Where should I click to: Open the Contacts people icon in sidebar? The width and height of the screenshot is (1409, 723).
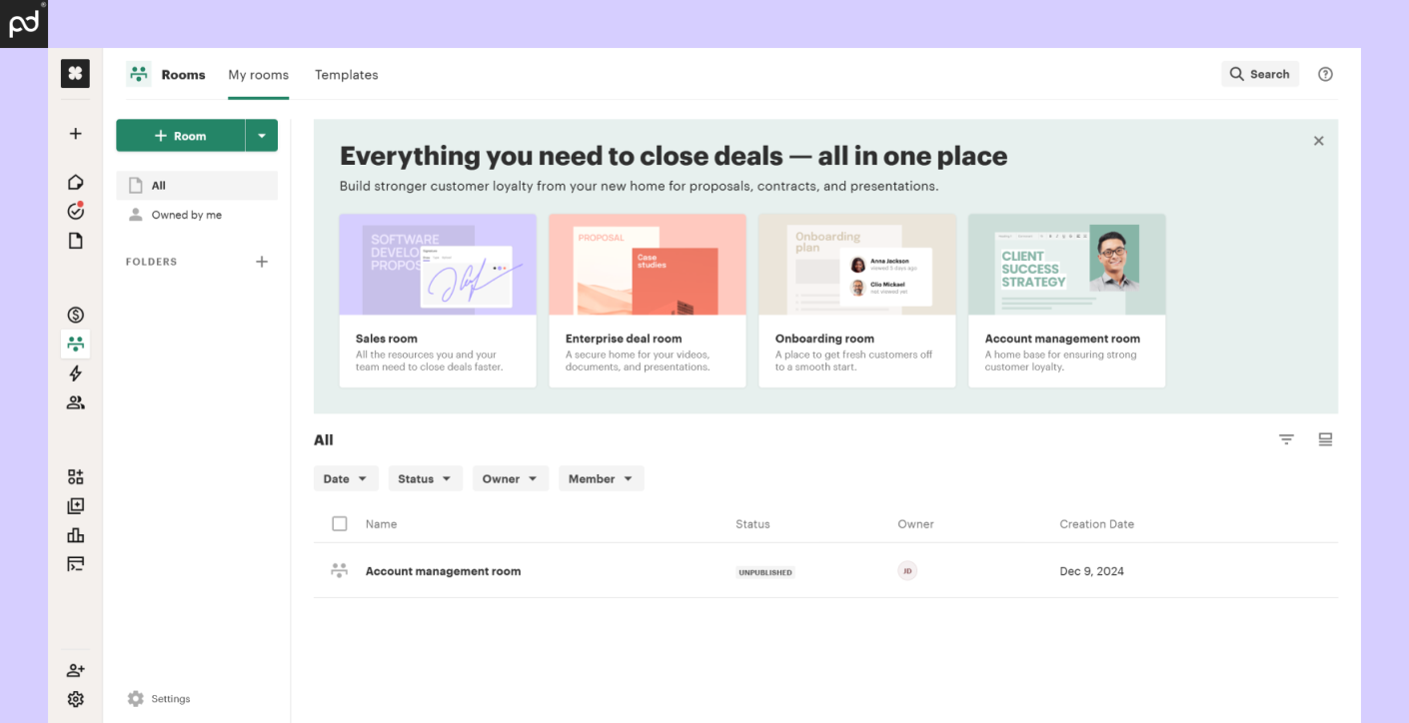pyautogui.click(x=75, y=402)
